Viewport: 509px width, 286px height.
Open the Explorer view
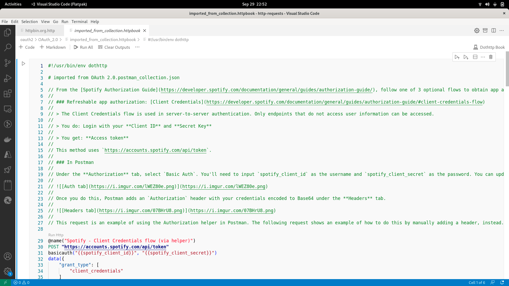8,33
